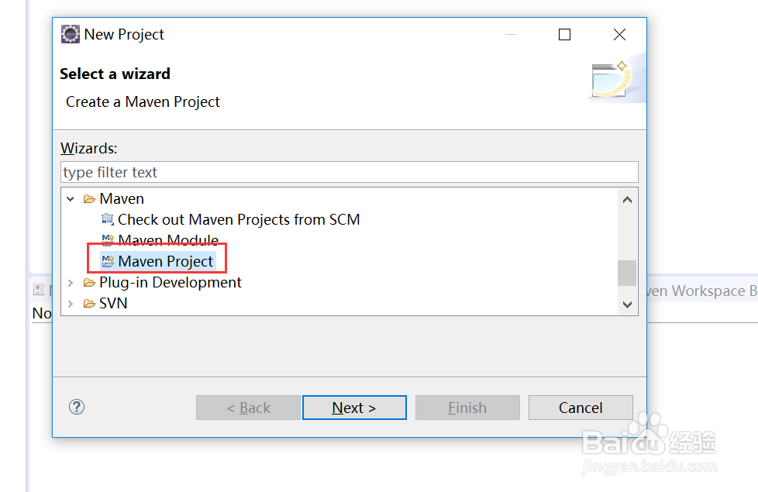
Task: Click the wizard list scrollbar thumb
Action: point(627,273)
